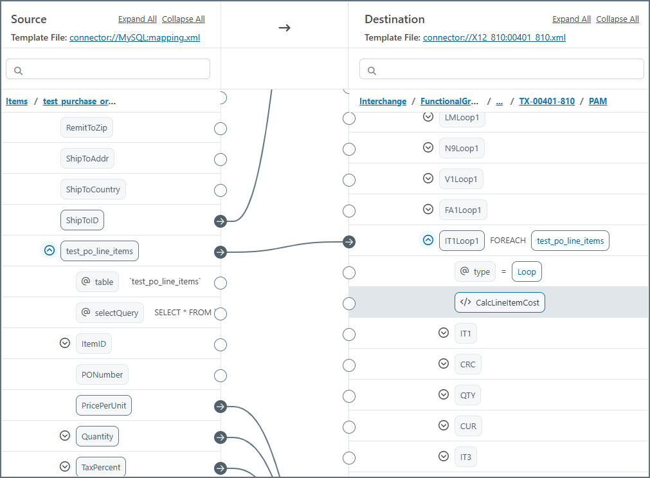Click the Destination search field
This screenshot has width=650, height=478.
[x=501, y=69]
